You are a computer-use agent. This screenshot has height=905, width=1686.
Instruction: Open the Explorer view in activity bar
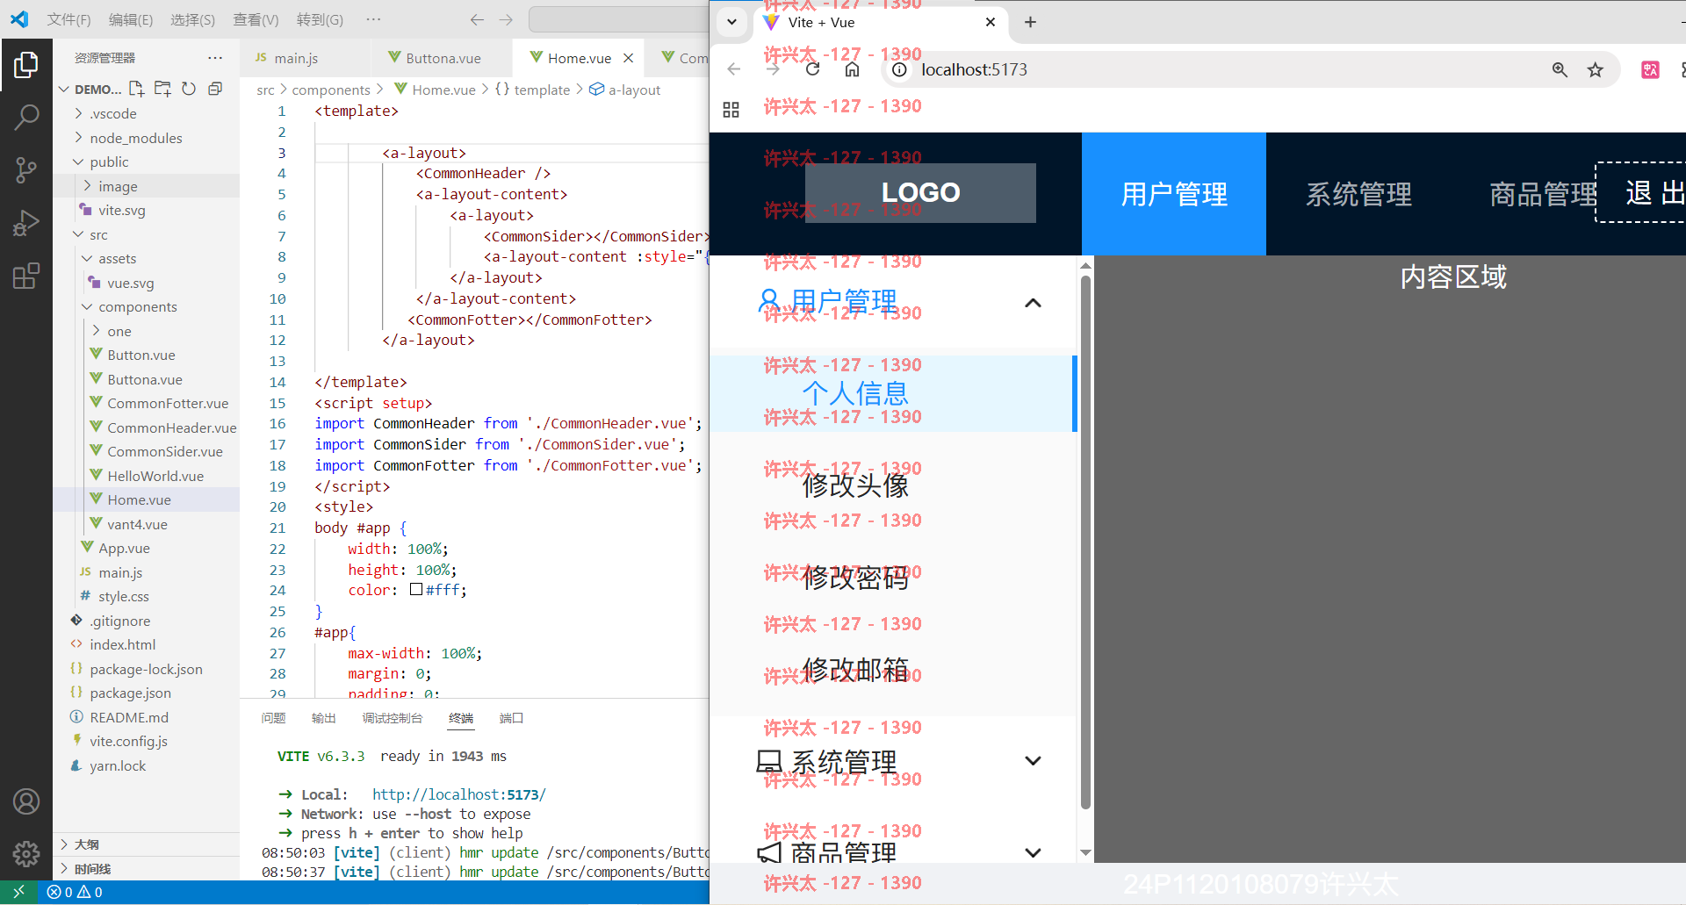tap(26, 65)
